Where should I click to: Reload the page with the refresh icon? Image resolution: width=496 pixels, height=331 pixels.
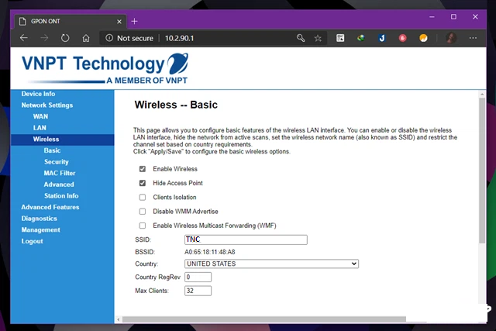coord(65,38)
